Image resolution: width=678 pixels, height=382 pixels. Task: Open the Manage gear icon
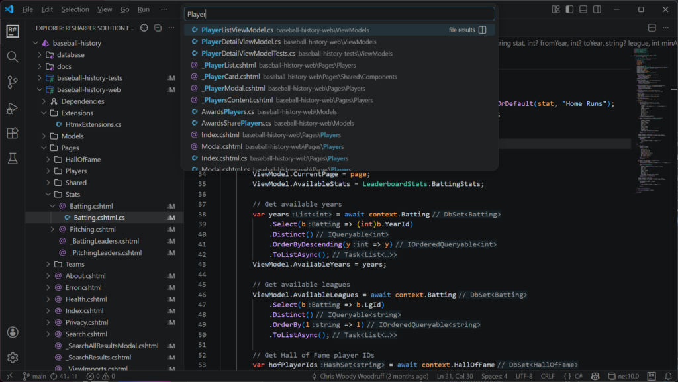(12, 358)
